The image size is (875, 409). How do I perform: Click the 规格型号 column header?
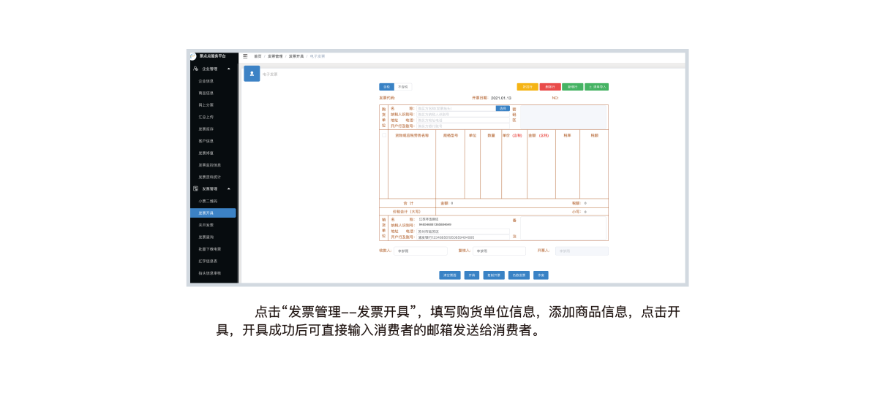[x=450, y=135]
